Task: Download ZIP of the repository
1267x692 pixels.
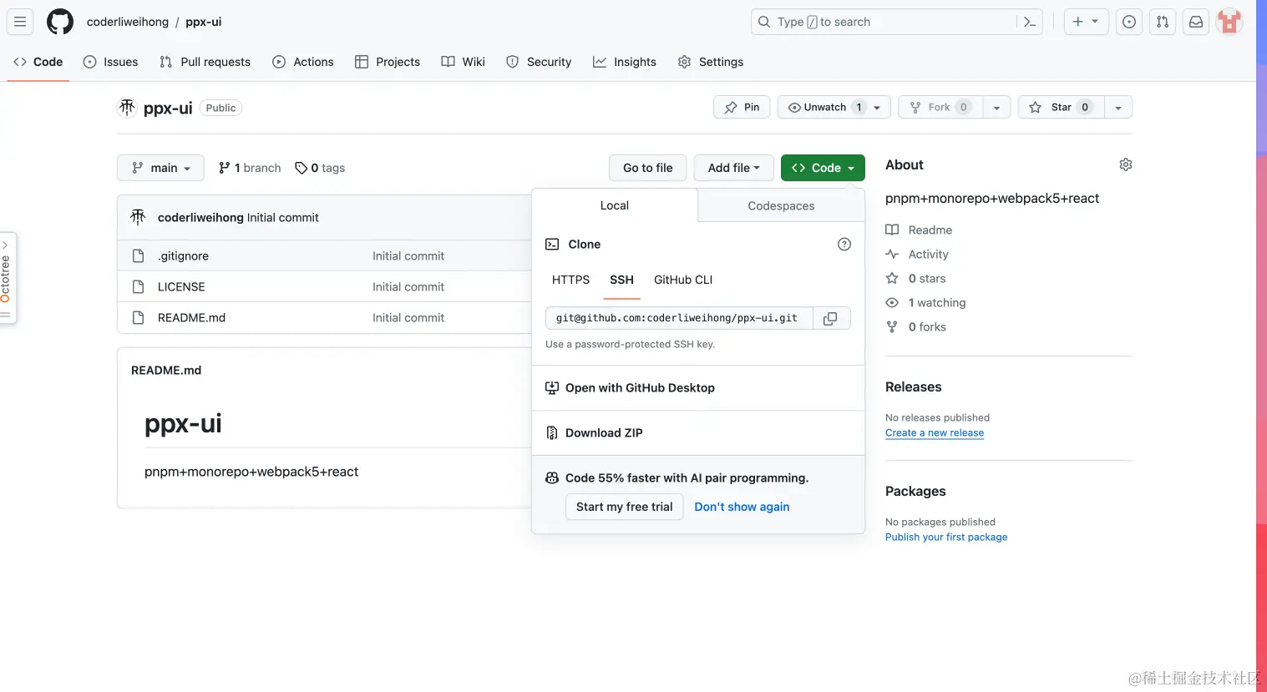Action: [x=698, y=433]
